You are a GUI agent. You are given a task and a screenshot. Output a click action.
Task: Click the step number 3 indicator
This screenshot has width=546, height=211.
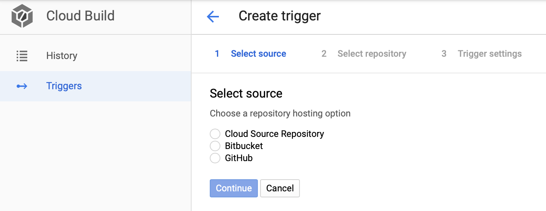pyautogui.click(x=444, y=54)
